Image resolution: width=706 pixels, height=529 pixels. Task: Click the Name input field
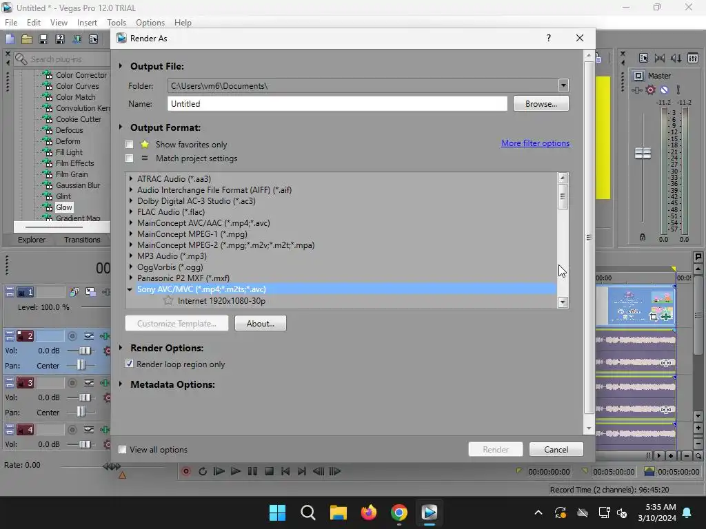[x=337, y=103]
